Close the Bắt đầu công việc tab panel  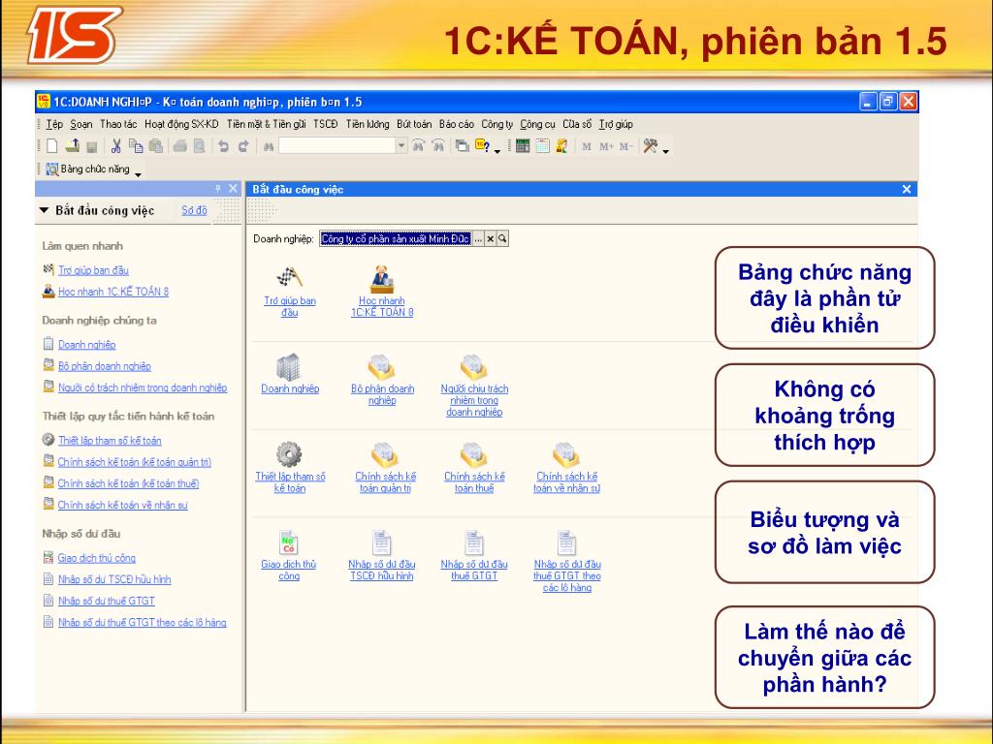(907, 189)
